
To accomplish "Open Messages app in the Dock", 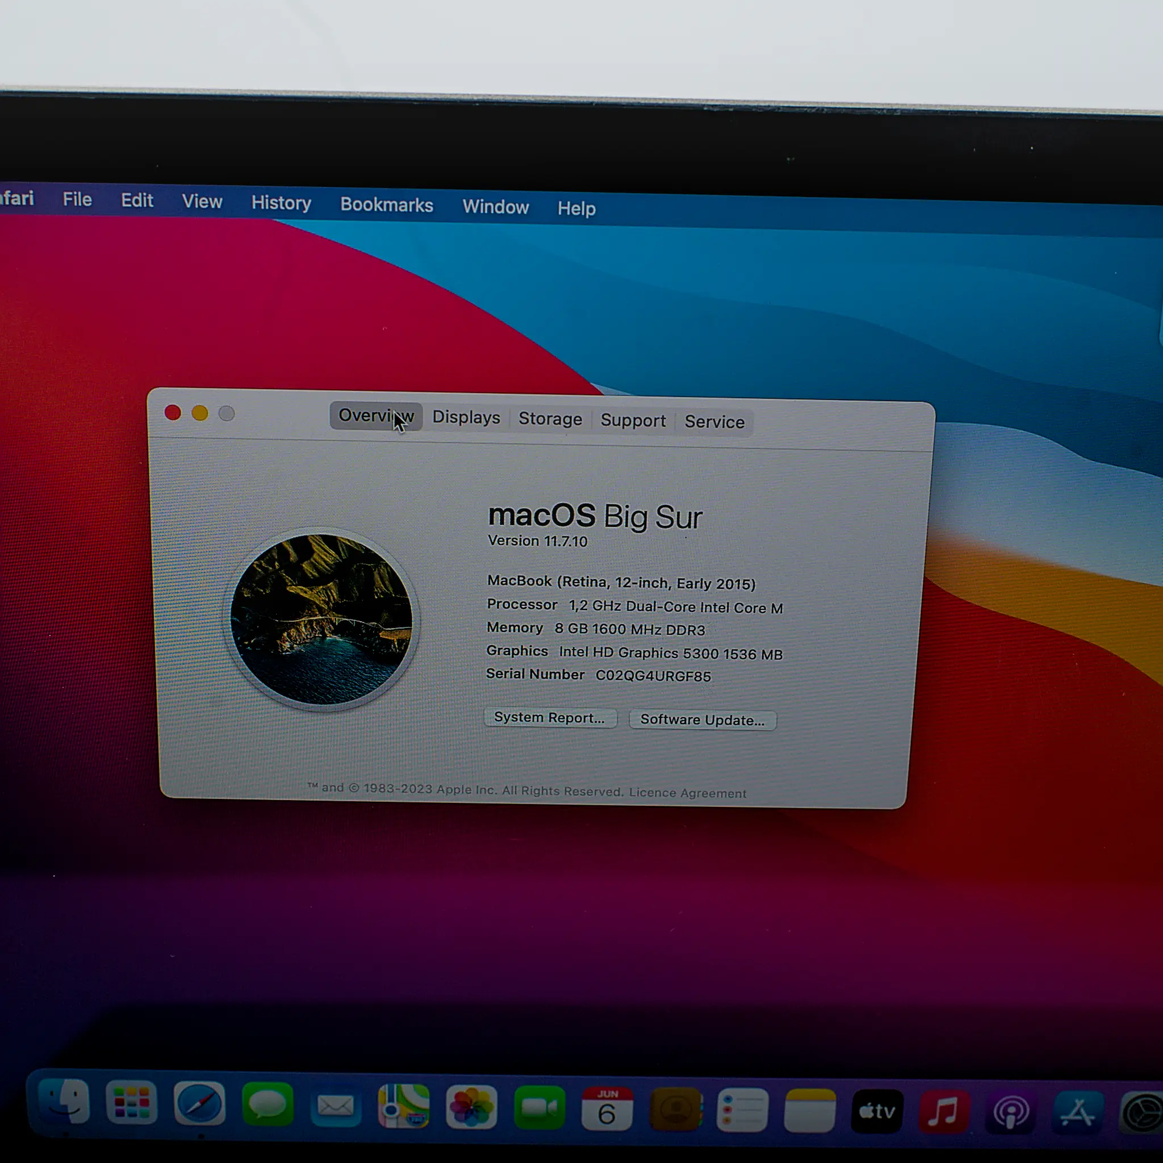I will point(267,1105).
